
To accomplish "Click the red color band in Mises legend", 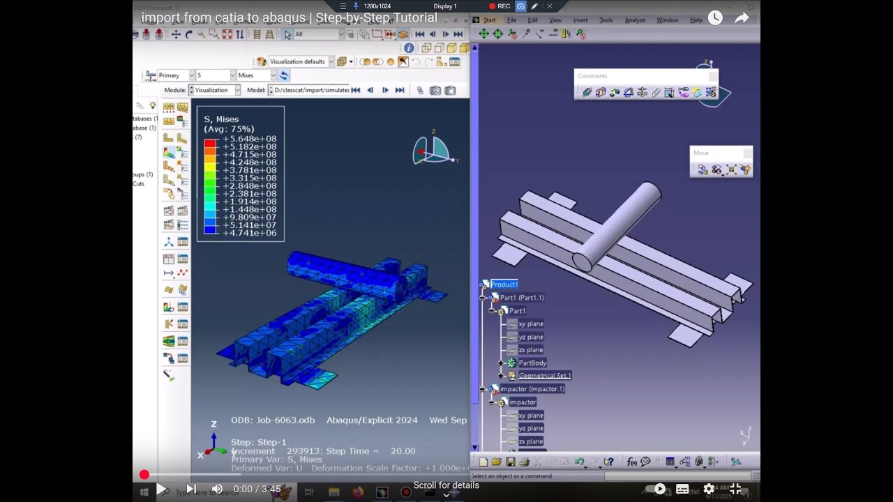I will tap(210, 143).
